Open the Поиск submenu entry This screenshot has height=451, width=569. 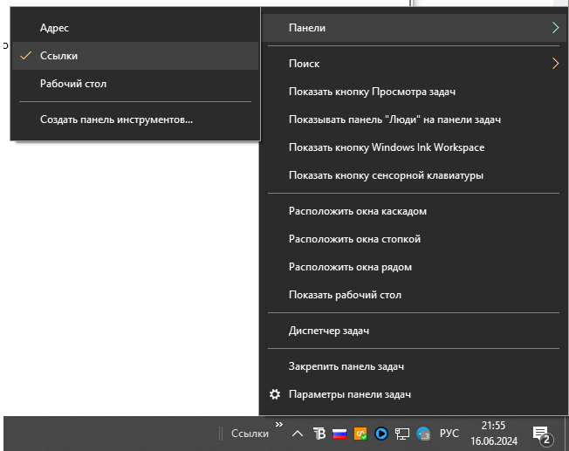click(x=414, y=64)
